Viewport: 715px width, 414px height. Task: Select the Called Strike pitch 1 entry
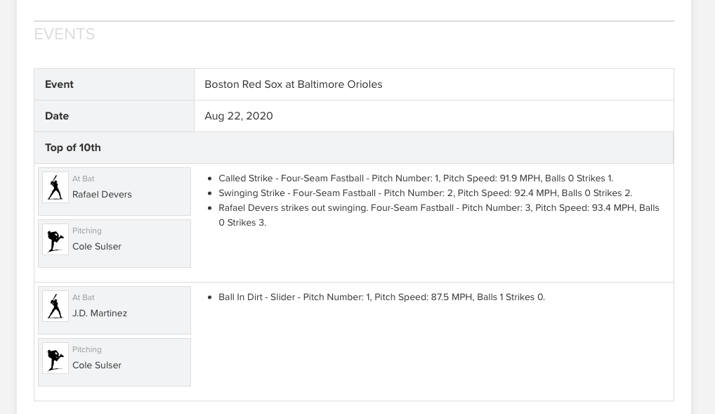click(416, 179)
